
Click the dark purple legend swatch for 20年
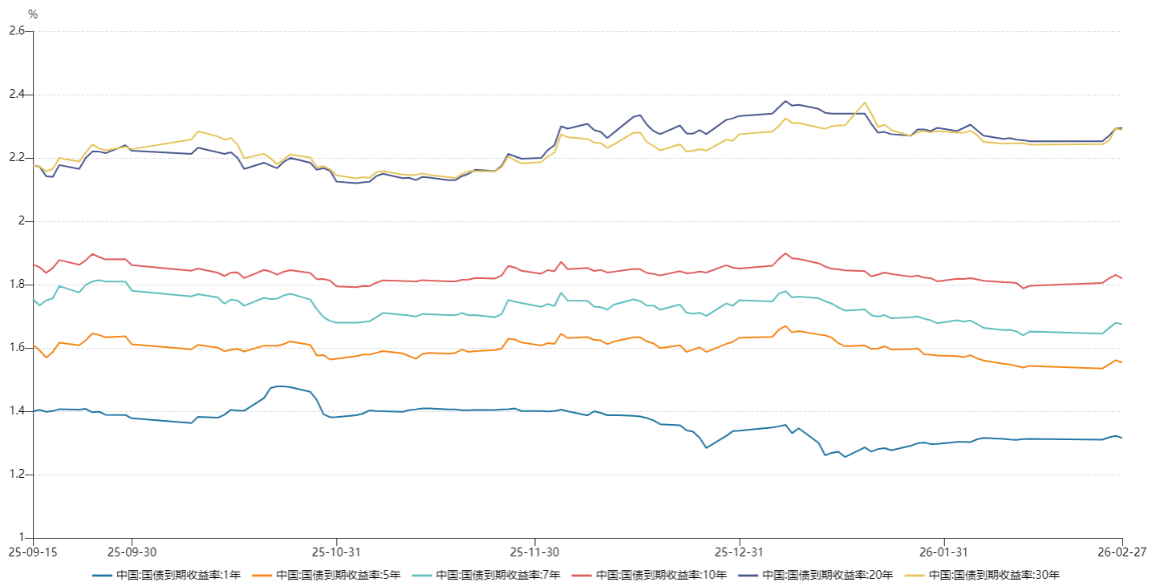pyautogui.click(x=748, y=575)
